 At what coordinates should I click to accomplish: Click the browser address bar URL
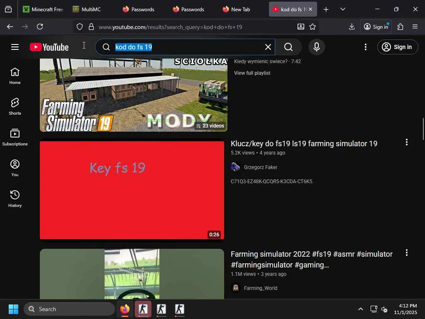tap(170, 27)
